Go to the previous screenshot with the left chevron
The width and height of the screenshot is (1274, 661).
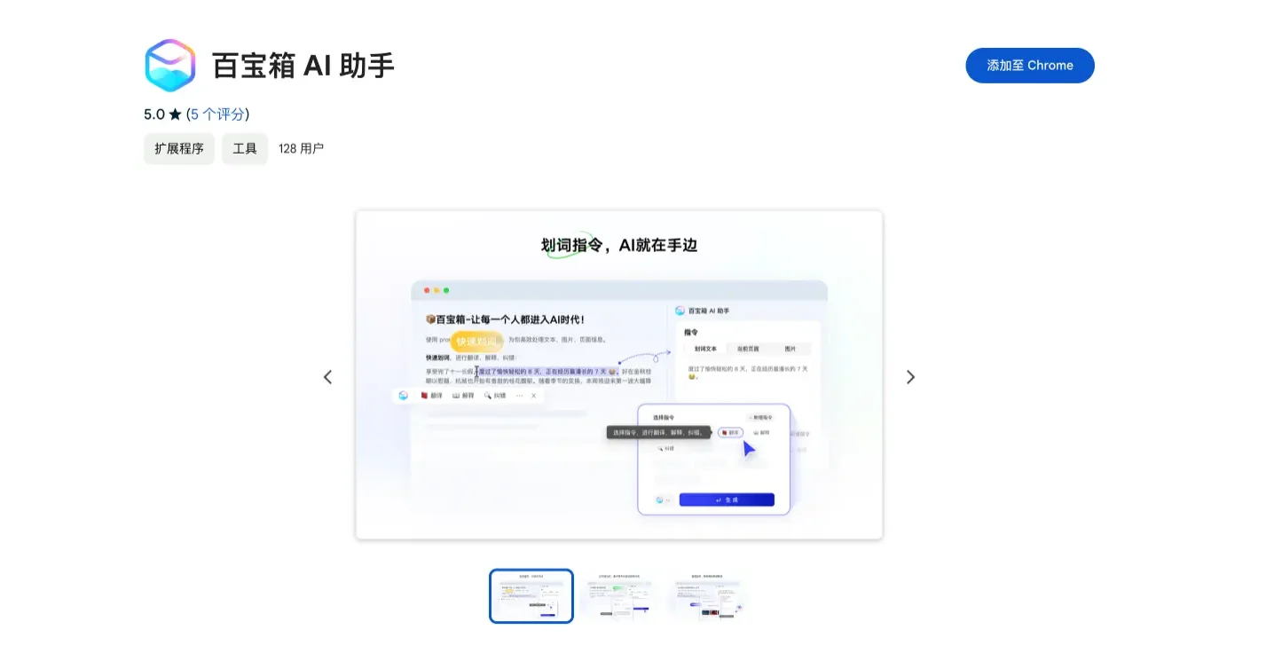point(327,376)
